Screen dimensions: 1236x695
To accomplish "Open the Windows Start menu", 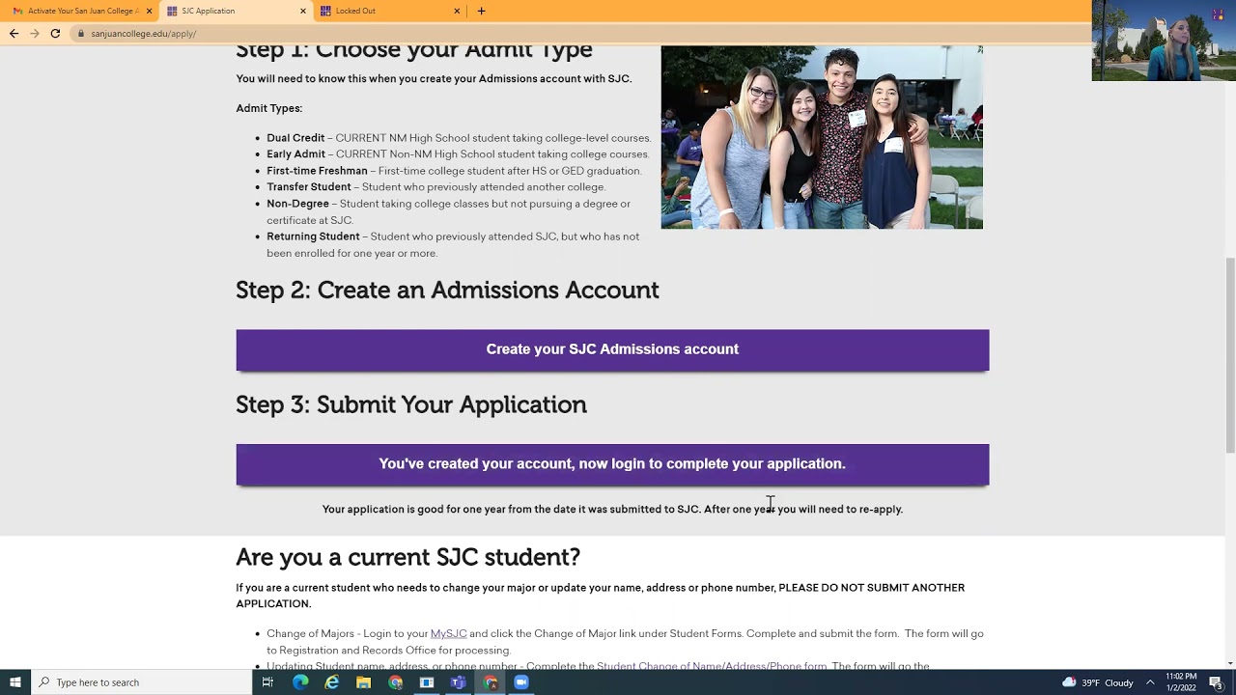I will (14, 682).
